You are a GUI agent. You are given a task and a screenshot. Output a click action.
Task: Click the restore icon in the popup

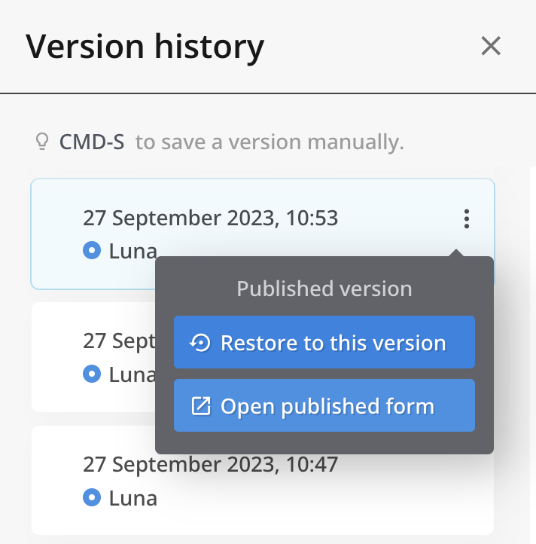pyautogui.click(x=200, y=344)
